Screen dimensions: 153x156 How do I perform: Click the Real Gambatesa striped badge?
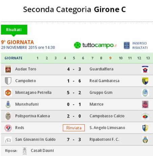[145, 81]
